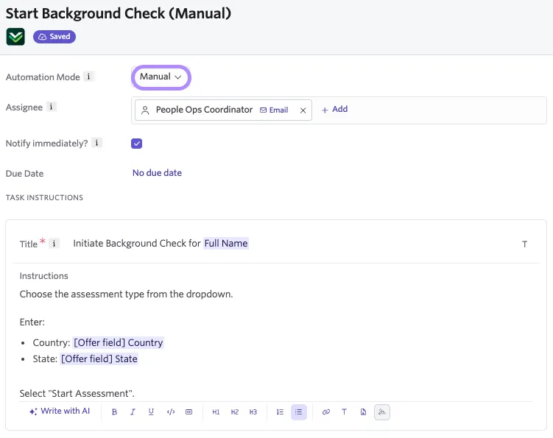This screenshot has height=438, width=553.
Task: Add another assignee with the Add button
Action: (x=334, y=110)
